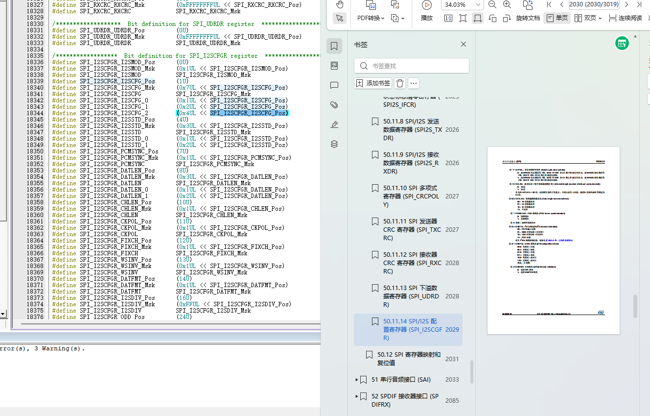The image size is (650, 416).
Task: Open the PDF转换 conversion dropdown
Action: point(371,18)
